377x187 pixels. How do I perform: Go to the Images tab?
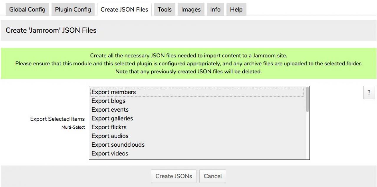pyautogui.click(x=191, y=9)
